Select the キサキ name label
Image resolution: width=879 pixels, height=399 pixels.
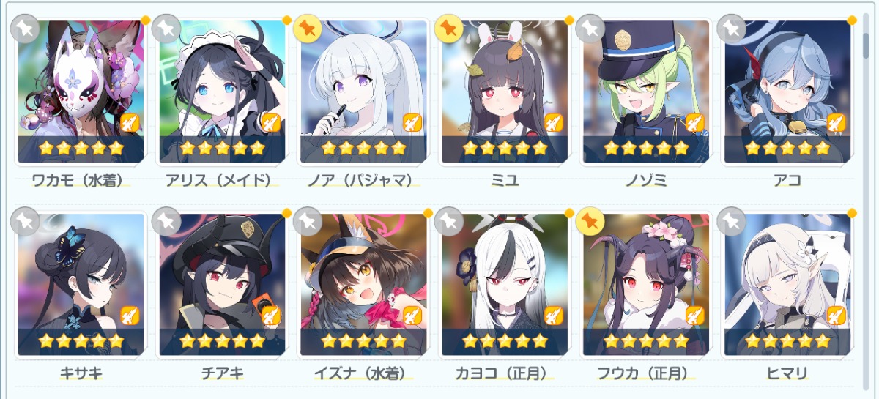tap(81, 373)
